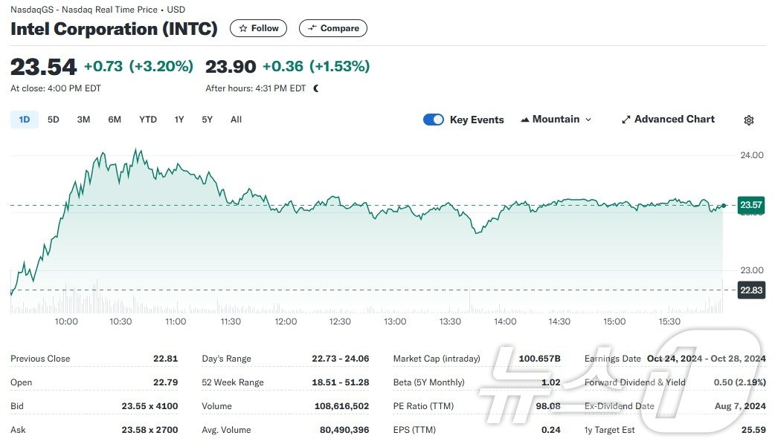Click the expand arrows icon for Advanced Chart
This screenshot has height=447, width=775.
tap(626, 120)
